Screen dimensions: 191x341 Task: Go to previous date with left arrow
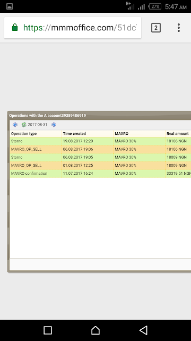pos(15,125)
